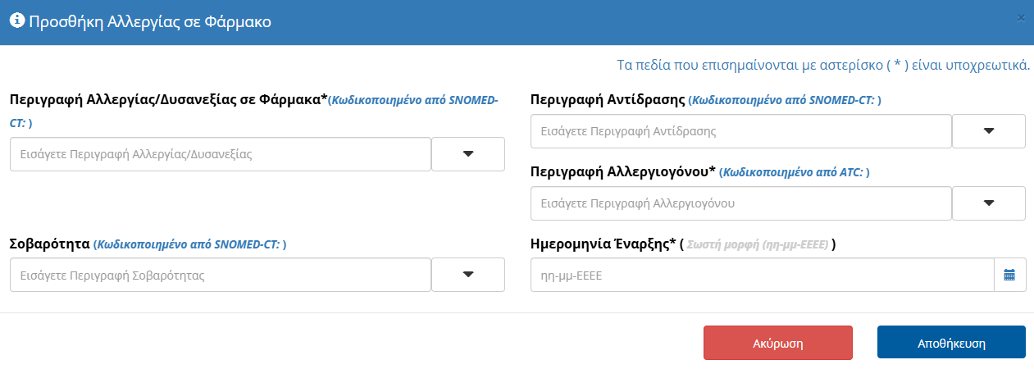The width and height of the screenshot is (1034, 369).
Task: Click the Ημερομηνία Έναρξης label
Action: (604, 244)
